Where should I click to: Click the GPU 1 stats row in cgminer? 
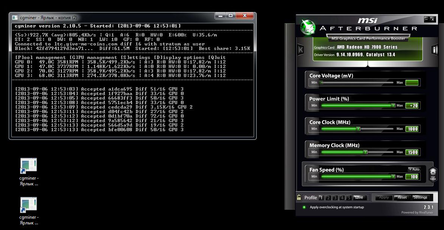(120, 66)
